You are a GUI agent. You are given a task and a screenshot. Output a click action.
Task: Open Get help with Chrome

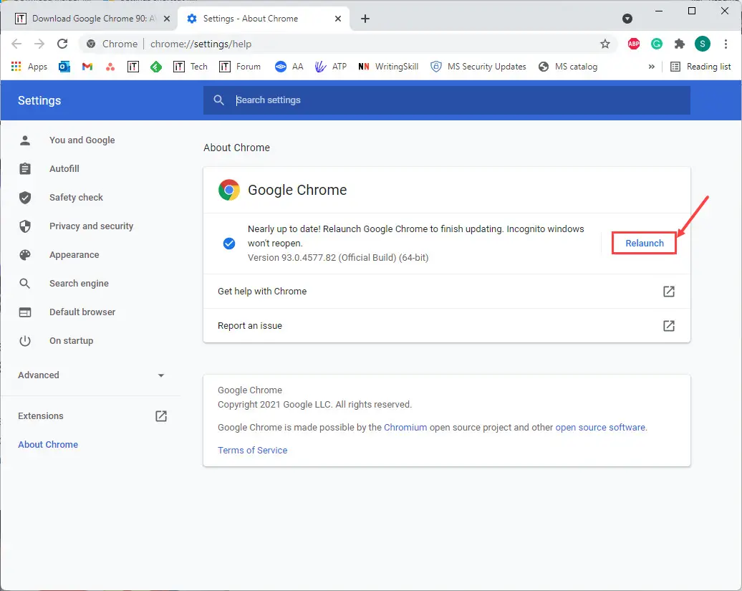(447, 291)
